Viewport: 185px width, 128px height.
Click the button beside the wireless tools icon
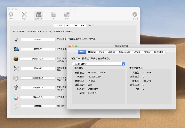(38, 68)
